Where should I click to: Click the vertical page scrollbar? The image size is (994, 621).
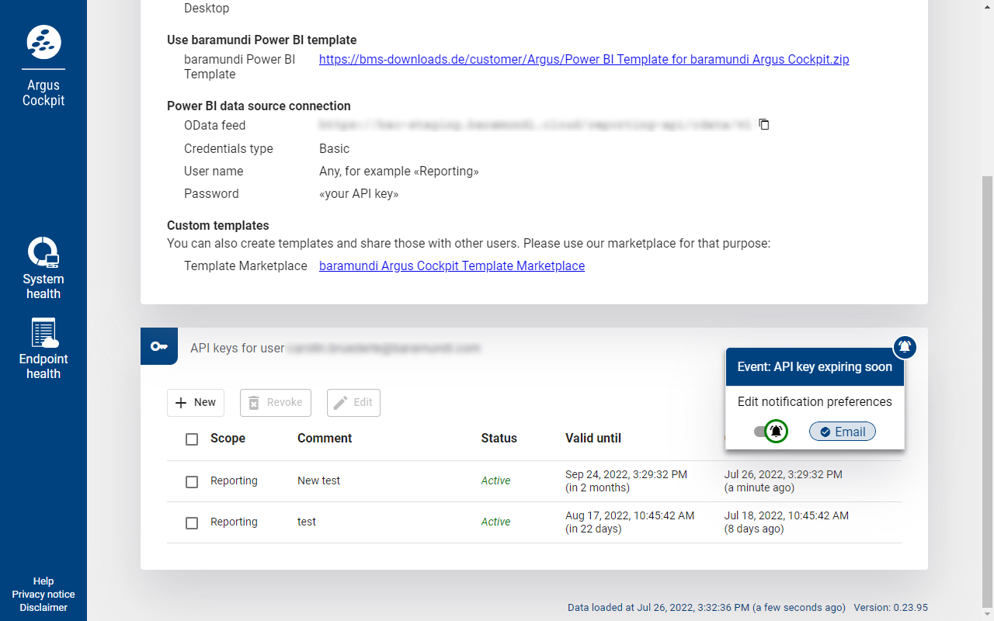[x=987, y=388]
